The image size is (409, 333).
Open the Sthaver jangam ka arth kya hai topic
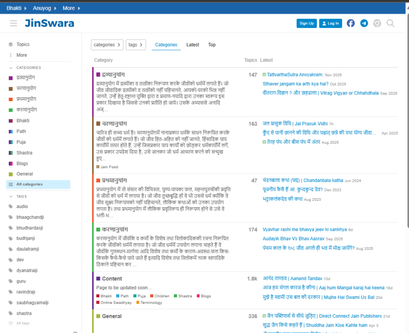pyautogui.click(x=296, y=84)
